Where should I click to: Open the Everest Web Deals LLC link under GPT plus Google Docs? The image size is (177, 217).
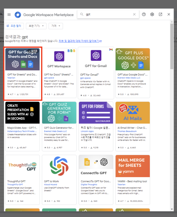pos(129,78)
